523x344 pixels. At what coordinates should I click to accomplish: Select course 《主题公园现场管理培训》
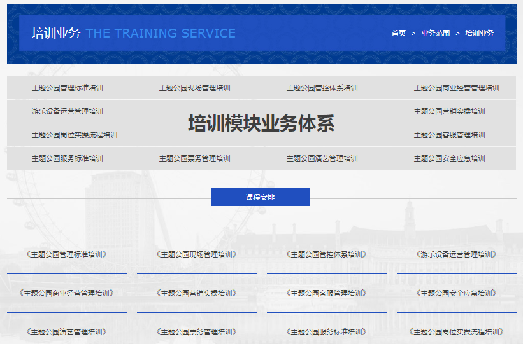pos(197,254)
